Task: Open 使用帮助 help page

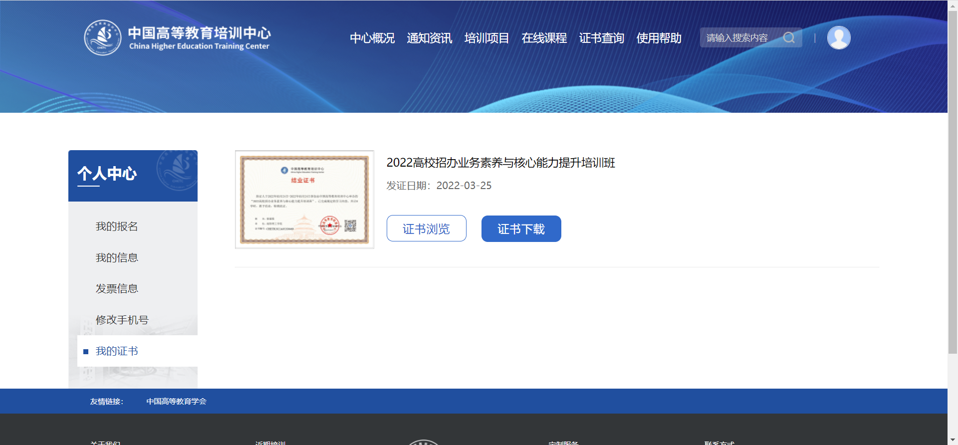Action: (659, 38)
